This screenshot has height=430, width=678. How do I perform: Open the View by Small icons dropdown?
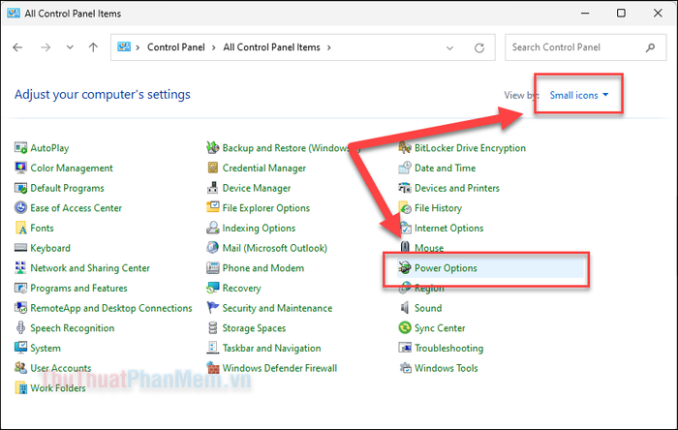(578, 95)
